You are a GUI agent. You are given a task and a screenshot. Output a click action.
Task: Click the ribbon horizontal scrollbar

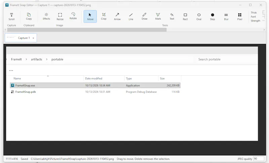[87, 30]
